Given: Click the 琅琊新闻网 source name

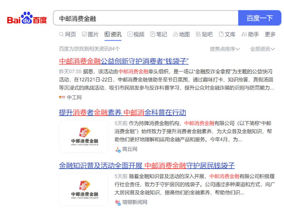Looking at the screenshot, I should 135,202.
